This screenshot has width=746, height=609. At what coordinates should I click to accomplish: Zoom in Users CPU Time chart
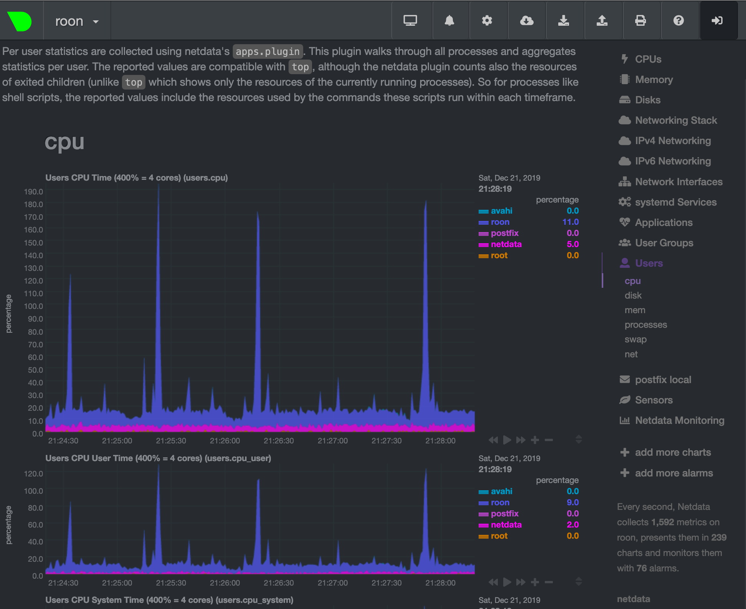pos(535,440)
